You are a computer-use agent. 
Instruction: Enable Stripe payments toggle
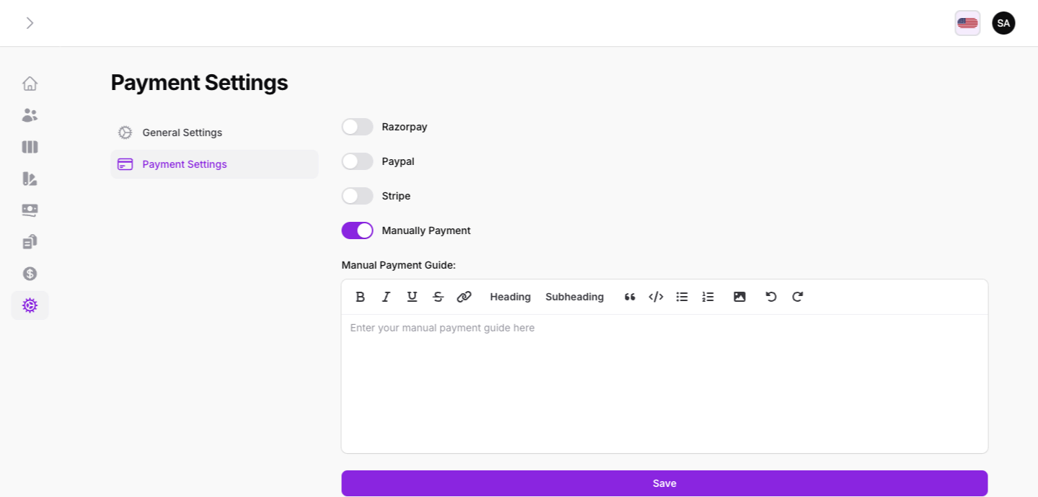pos(357,196)
